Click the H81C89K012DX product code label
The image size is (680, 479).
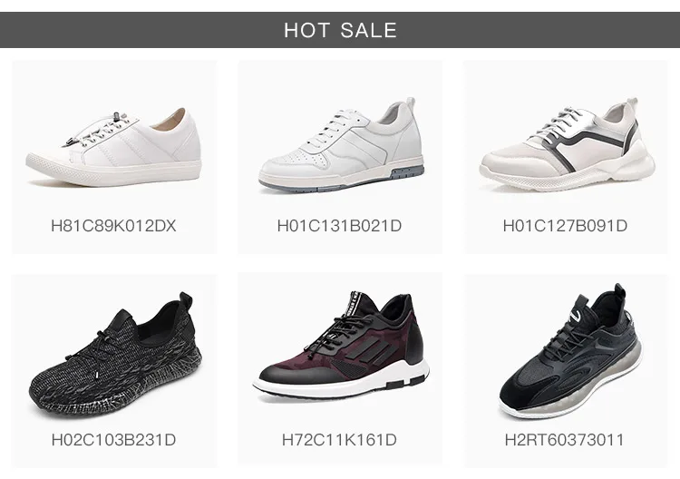tap(113, 226)
